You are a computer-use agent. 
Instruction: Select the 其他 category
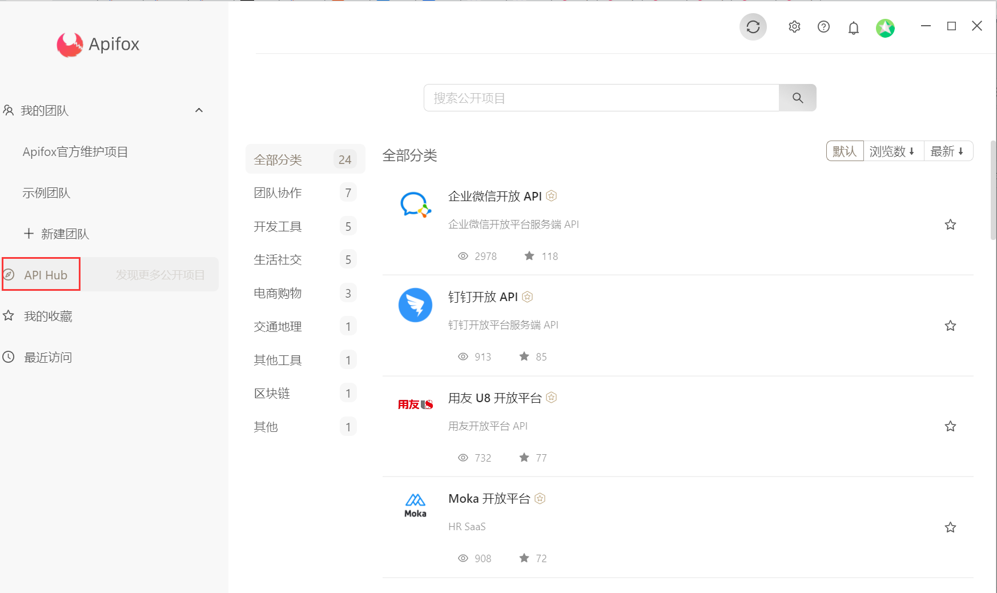305,427
